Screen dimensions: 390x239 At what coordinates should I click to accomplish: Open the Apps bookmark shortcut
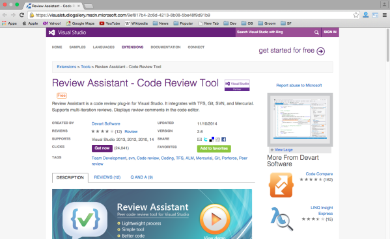[x=9, y=23]
